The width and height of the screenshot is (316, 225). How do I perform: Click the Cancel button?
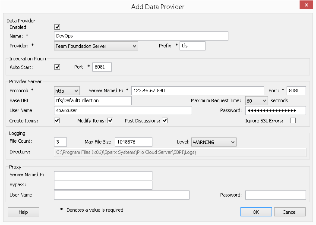(289, 212)
